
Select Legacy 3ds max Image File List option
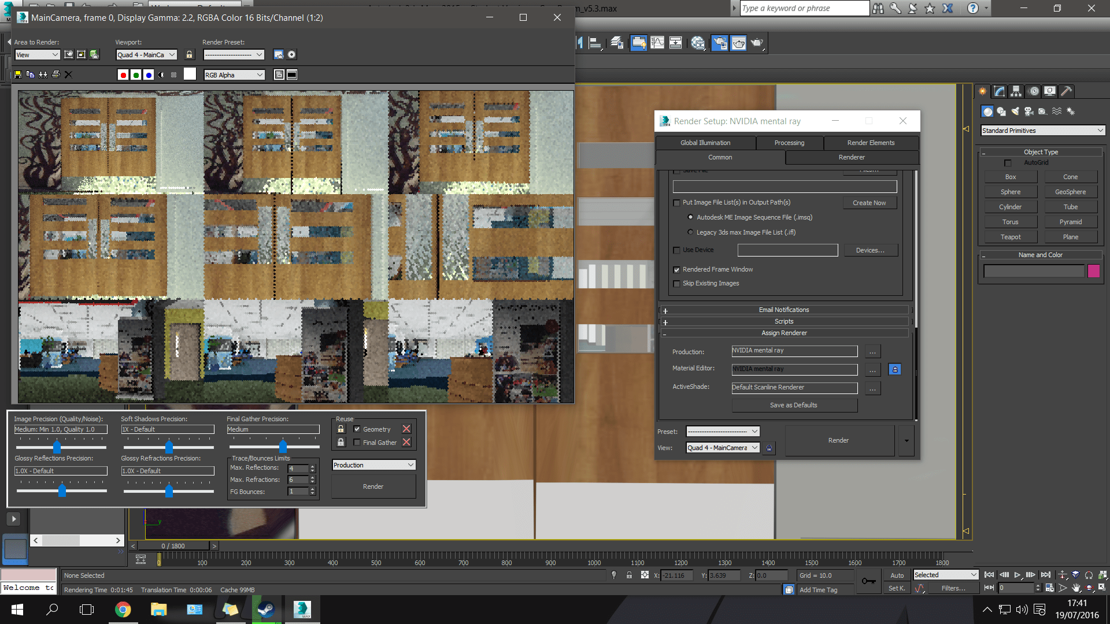(690, 232)
